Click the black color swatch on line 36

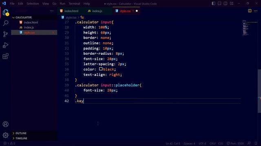tap(101, 69)
